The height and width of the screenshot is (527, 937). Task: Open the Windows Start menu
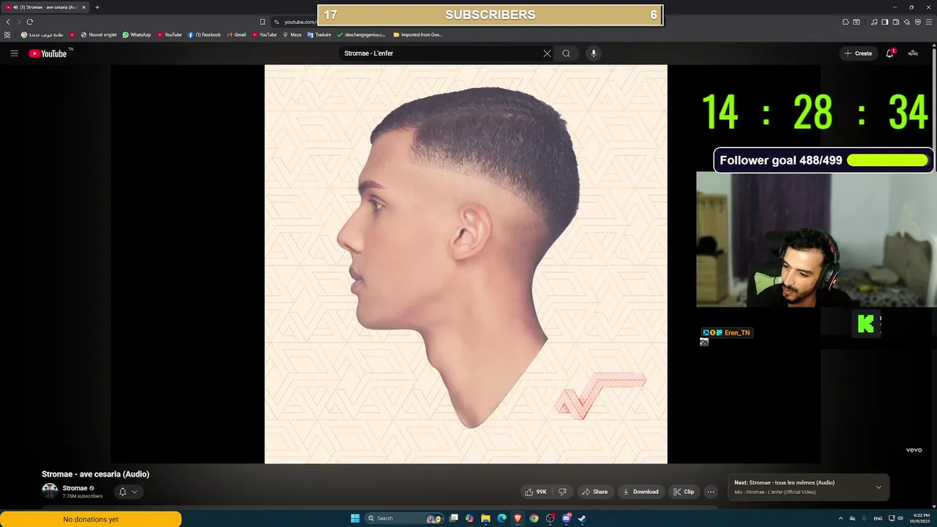[355, 518]
